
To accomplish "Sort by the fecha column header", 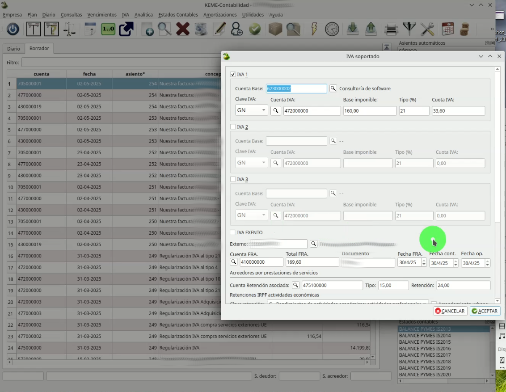I will click(x=89, y=74).
